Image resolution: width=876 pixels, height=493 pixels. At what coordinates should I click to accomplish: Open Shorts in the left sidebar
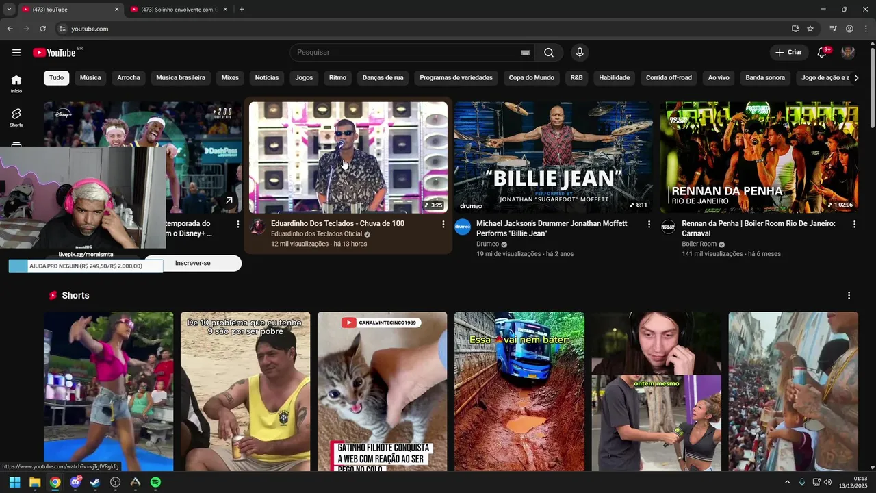point(16,117)
